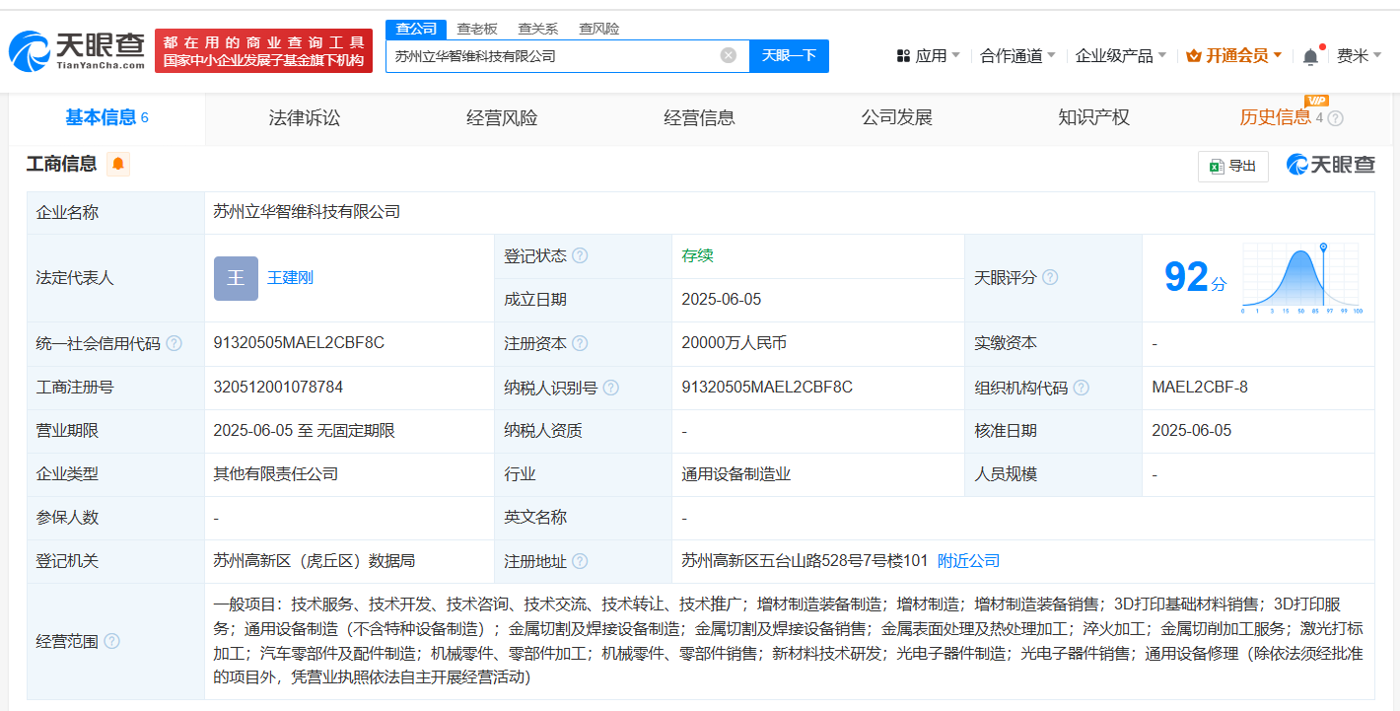Click the TianYanCha logo in header

tap(77, 50)
